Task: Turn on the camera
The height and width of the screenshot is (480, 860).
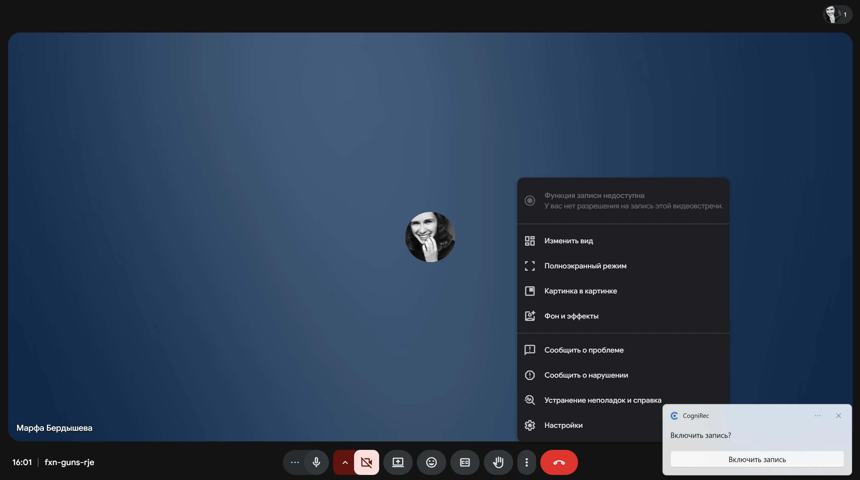Action: (x=367, y=462)
